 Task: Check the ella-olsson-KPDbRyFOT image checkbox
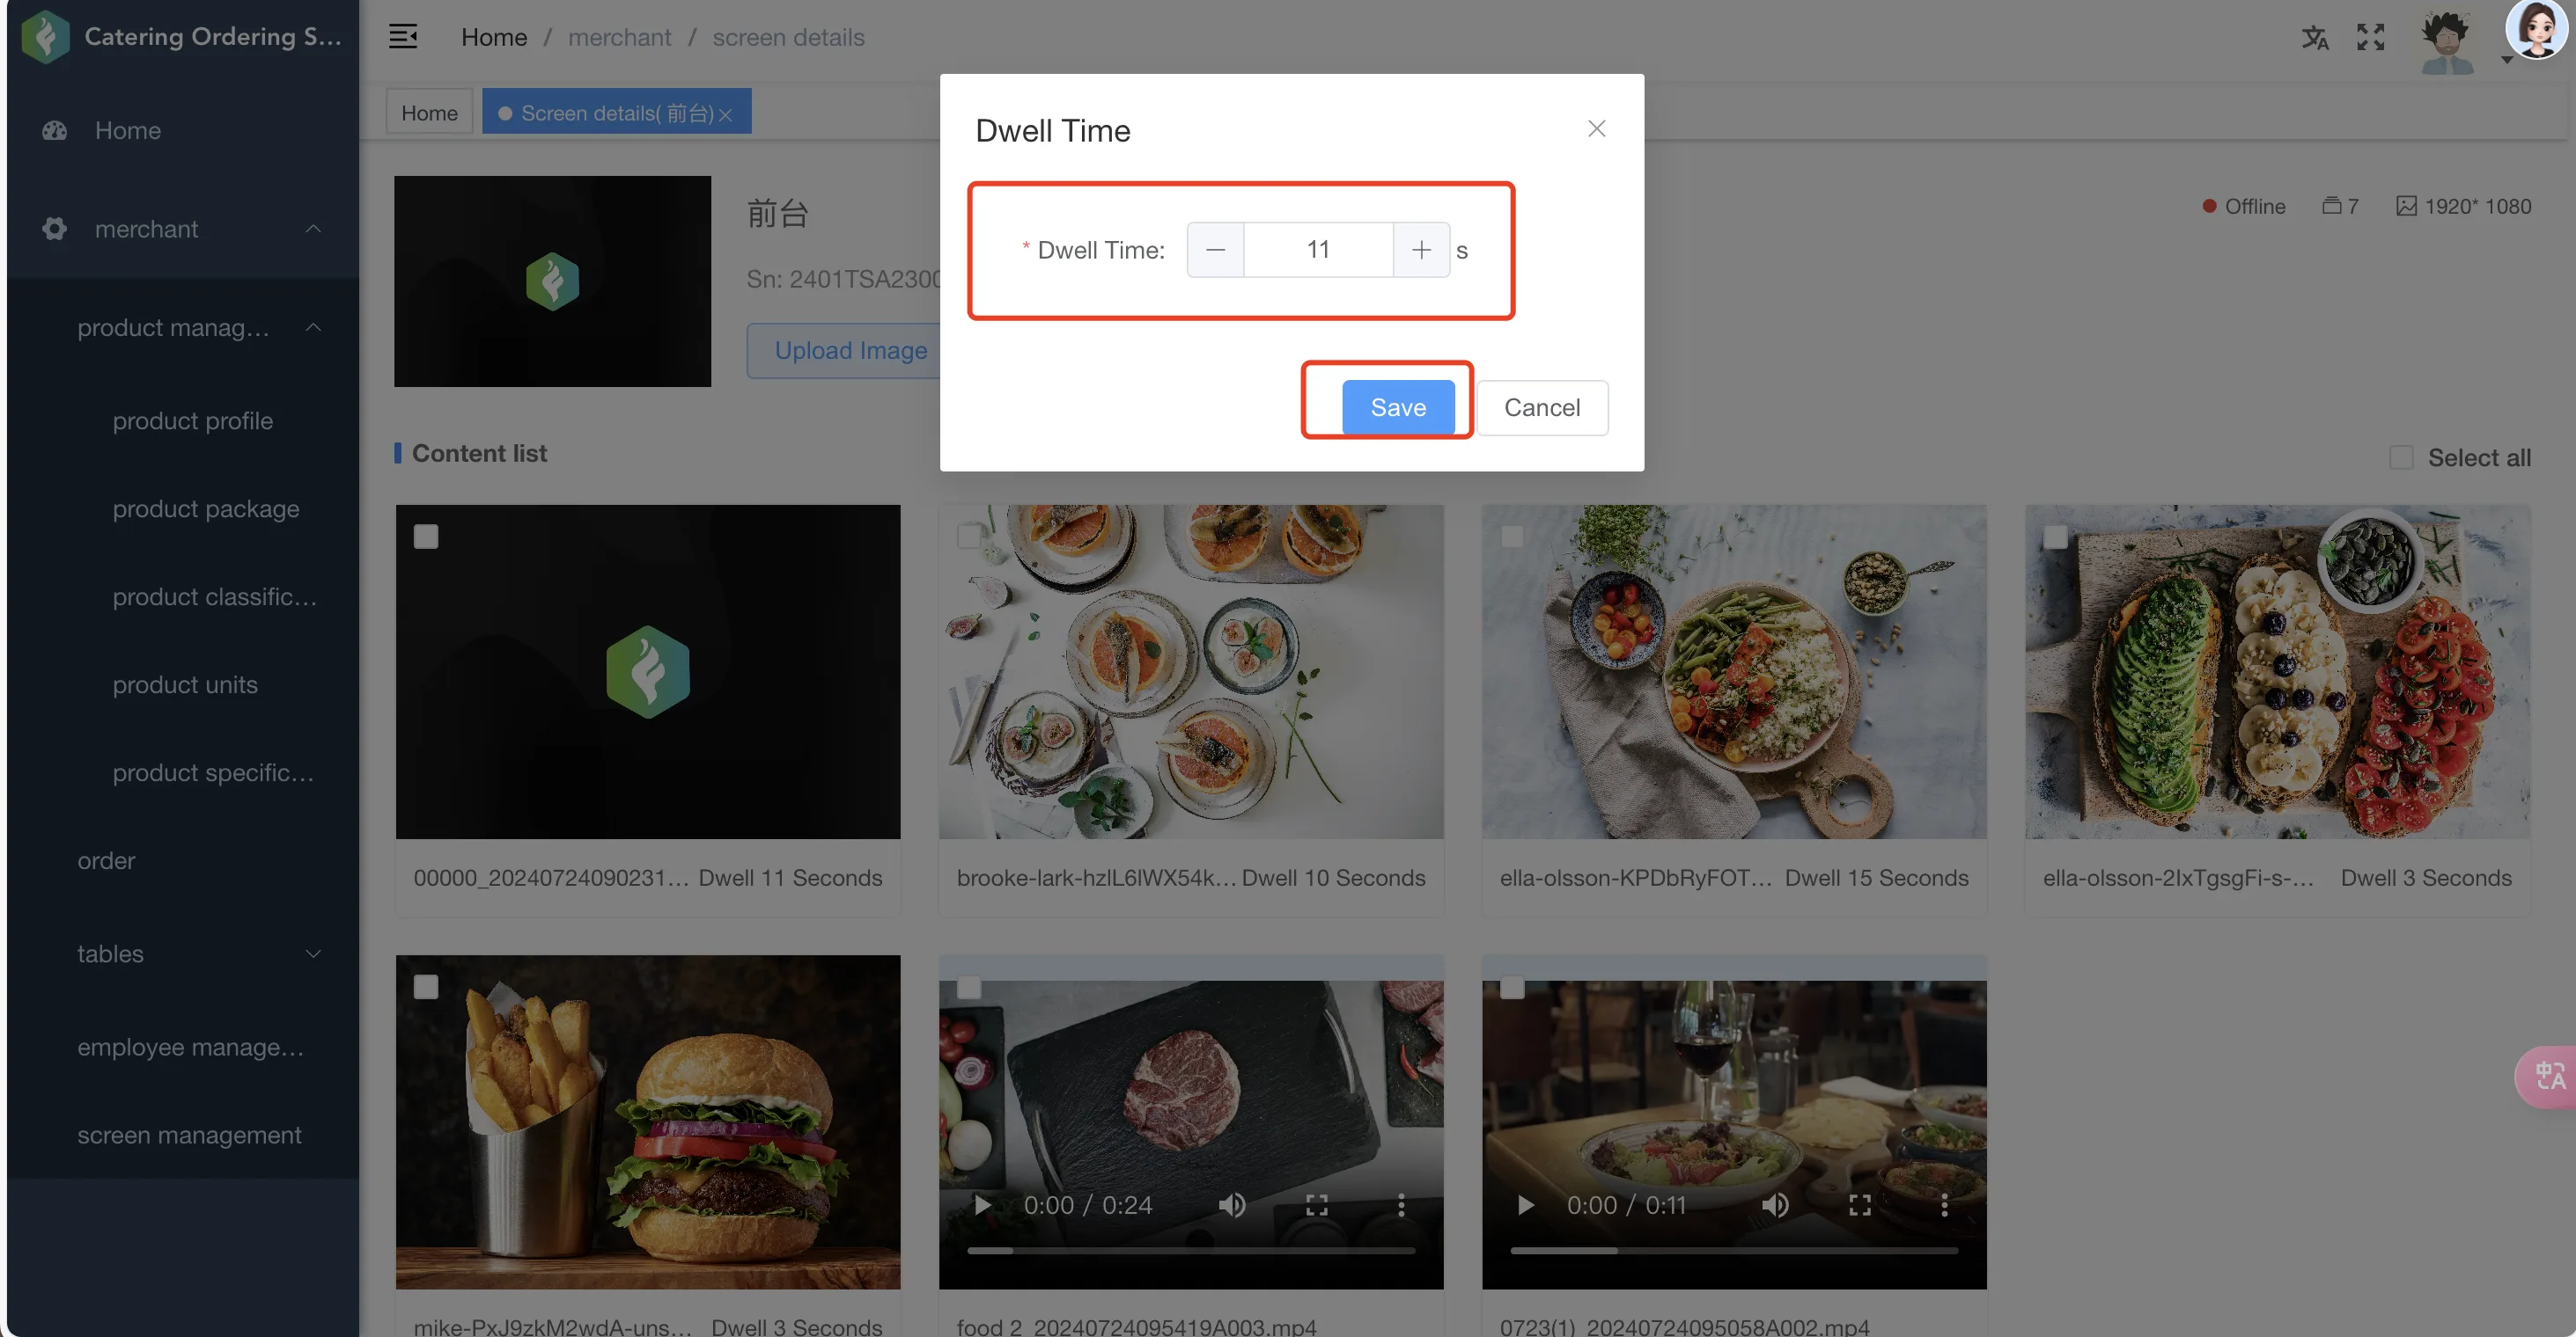coord(1512,537)
